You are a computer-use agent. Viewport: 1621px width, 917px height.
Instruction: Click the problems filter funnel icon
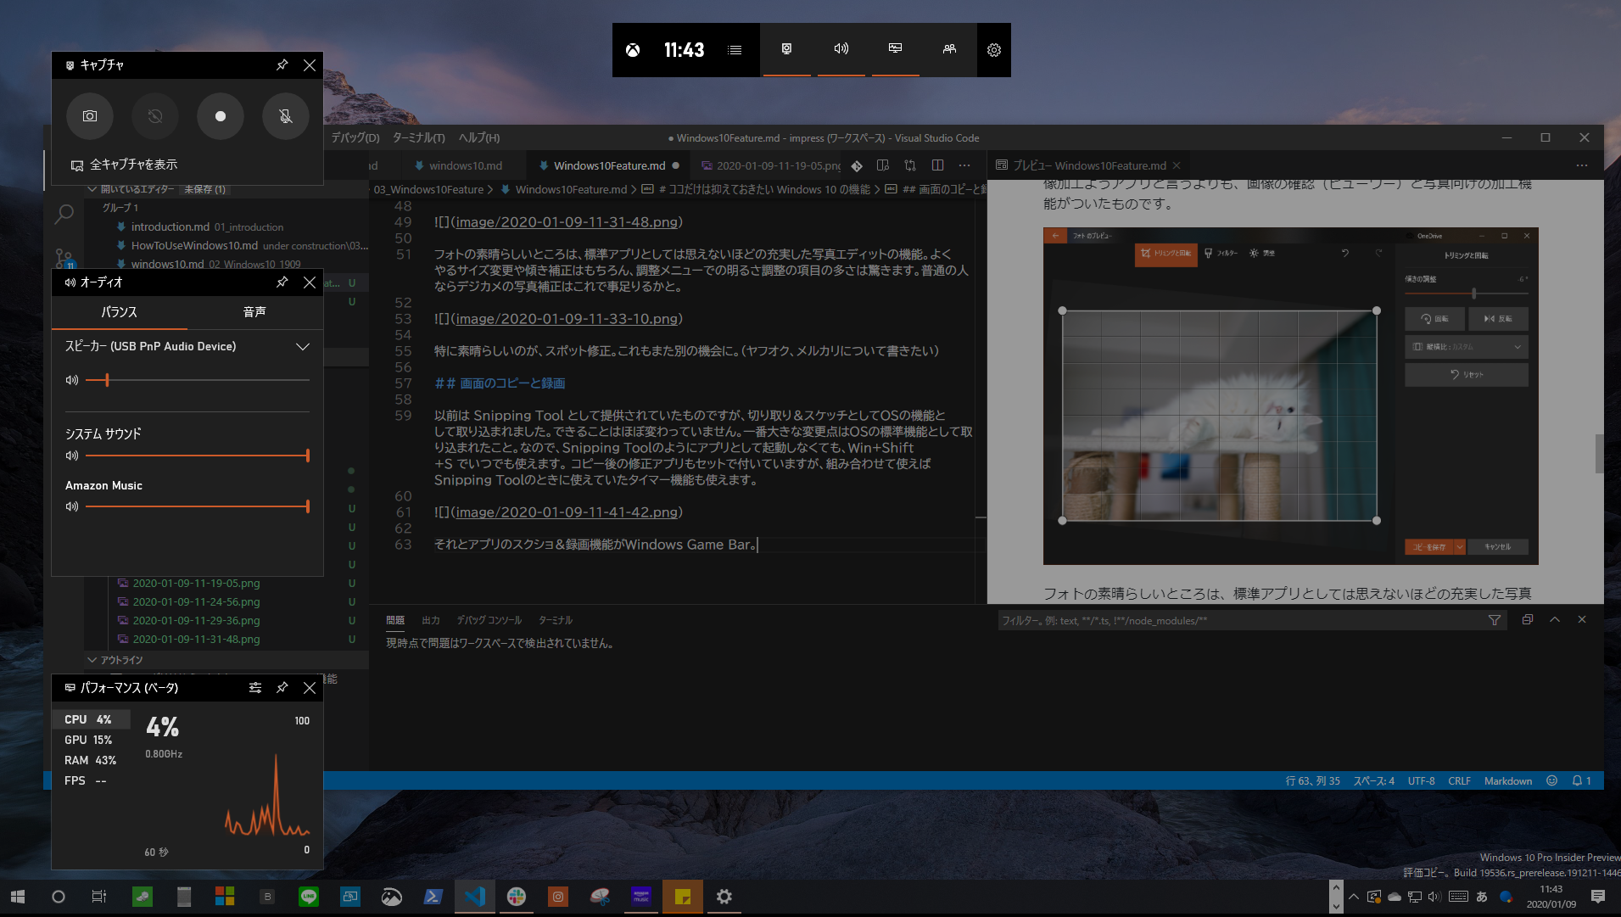pos(1495,620)
